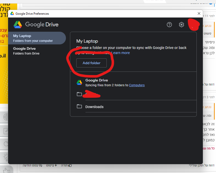This screenshot has height=173, width=216.
Task: Click the target icon in browser sidebar
Action: point(6,117)
